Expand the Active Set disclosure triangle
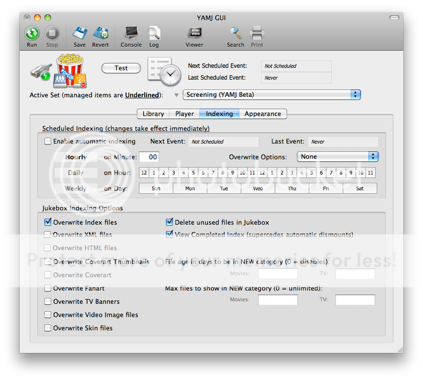The width and height of the screenshot is (423, 380). coord(176,95)
